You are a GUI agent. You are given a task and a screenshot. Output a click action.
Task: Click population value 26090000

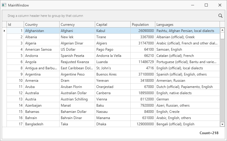143,31
